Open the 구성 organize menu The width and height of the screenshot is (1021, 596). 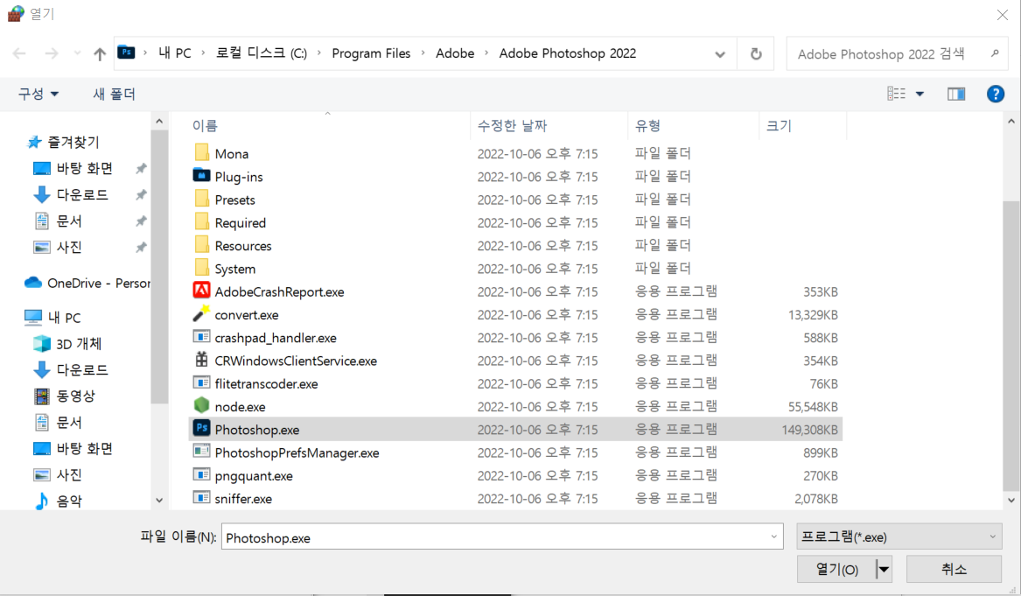pyautogui.click(x=38, y=94)
